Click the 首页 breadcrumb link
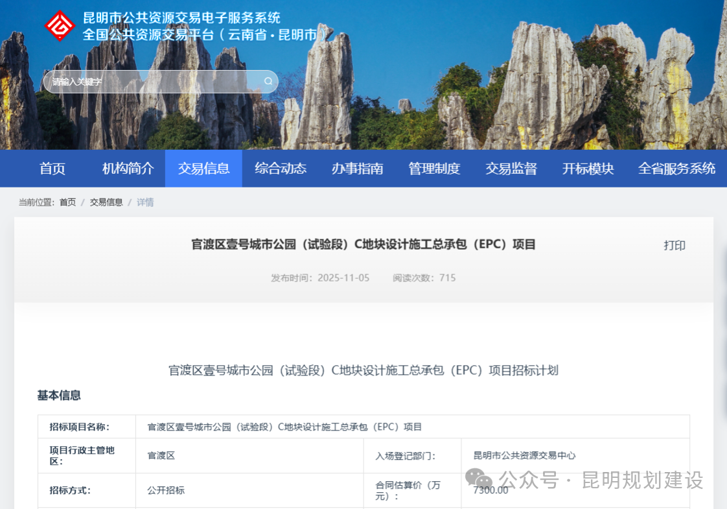Screen dimensions: 727x509 coord(67,202)
